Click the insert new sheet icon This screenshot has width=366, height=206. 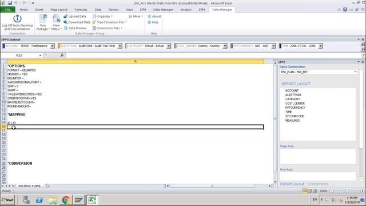(x=47, y=186)
